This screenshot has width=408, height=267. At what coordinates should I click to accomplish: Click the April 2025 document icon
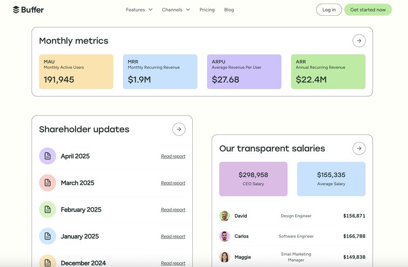click(x=47, y=156)
